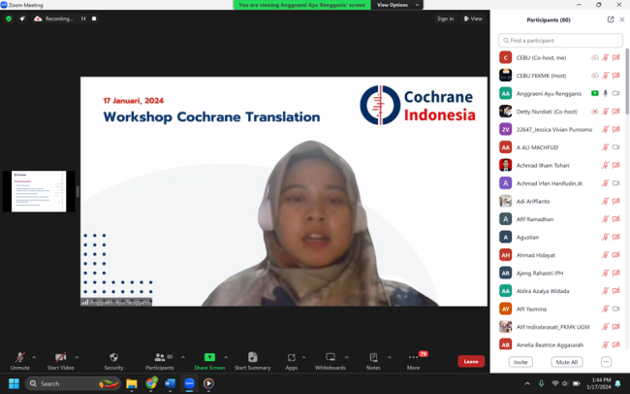The height and width of the screenshot is (394, 630).
Task: Click green sharing indicator for Anggraeni Ayu Rengganis
Action: (595, 93)
